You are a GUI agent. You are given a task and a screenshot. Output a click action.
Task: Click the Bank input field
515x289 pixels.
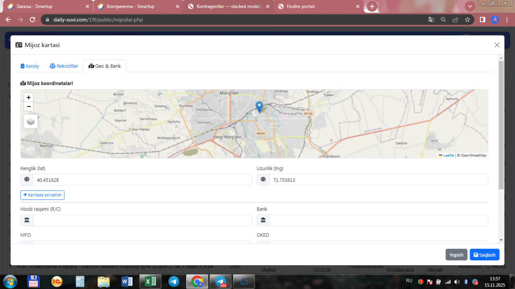click(x=378, y=220)
